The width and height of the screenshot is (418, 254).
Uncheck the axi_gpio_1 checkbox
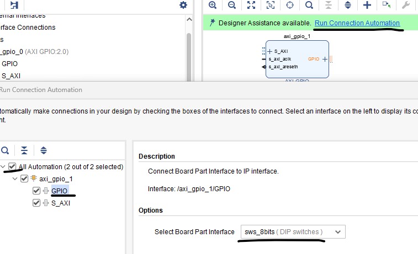point(24,179)
